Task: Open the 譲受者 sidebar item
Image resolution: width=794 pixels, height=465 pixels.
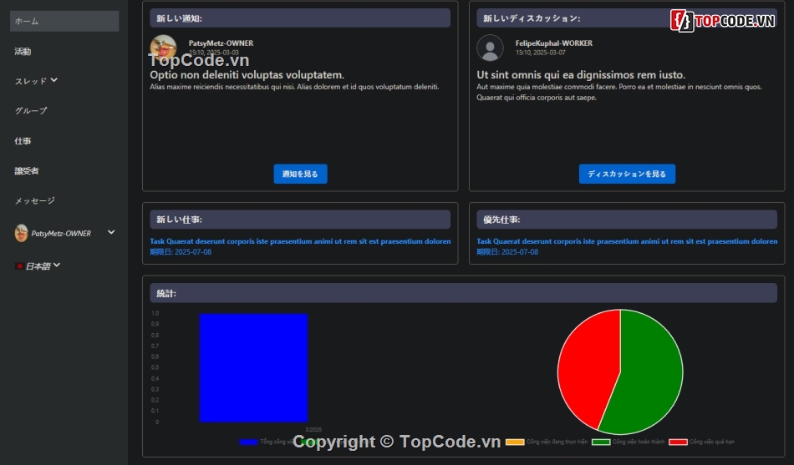Action: point(27,170)
